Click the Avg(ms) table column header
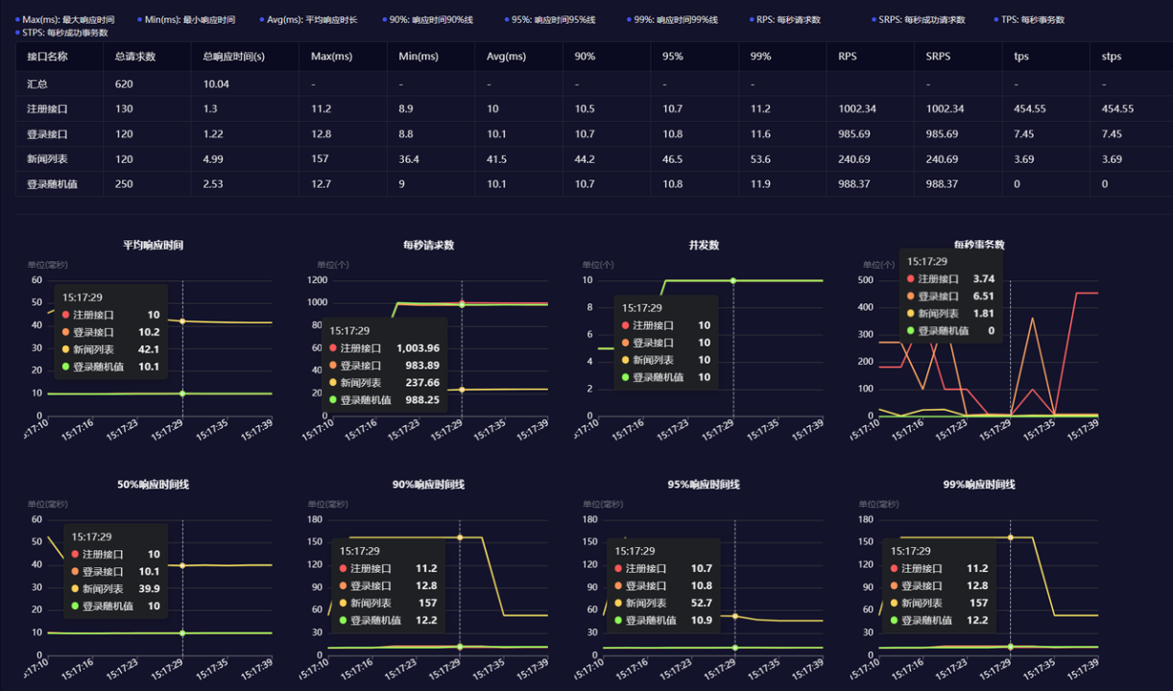Image resolution: width=1173 pixels, height=691 pixels. (x=507, y=57)
